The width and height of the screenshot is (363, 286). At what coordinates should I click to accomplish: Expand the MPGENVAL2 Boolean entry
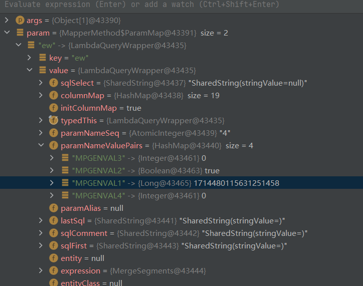point(53,170)
